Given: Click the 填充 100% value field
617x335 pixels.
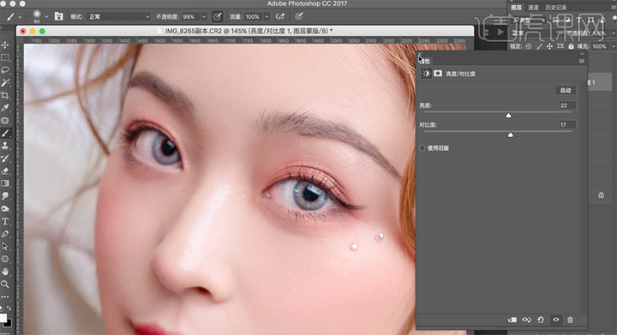Looking at the screenshot, I should [599, 46].
